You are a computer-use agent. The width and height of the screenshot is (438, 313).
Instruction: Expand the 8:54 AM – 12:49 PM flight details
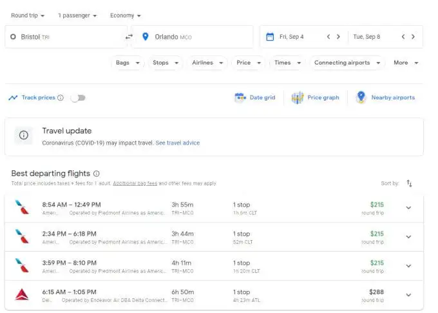(x=408, y=208)
